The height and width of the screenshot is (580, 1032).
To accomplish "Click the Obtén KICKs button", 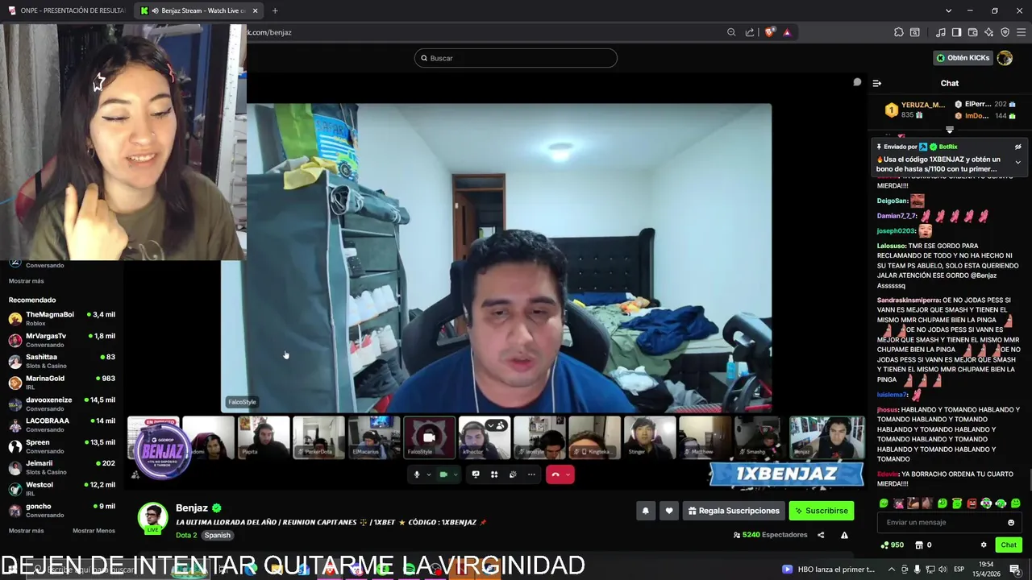I will pyautogui.click(x=963, y=58).
